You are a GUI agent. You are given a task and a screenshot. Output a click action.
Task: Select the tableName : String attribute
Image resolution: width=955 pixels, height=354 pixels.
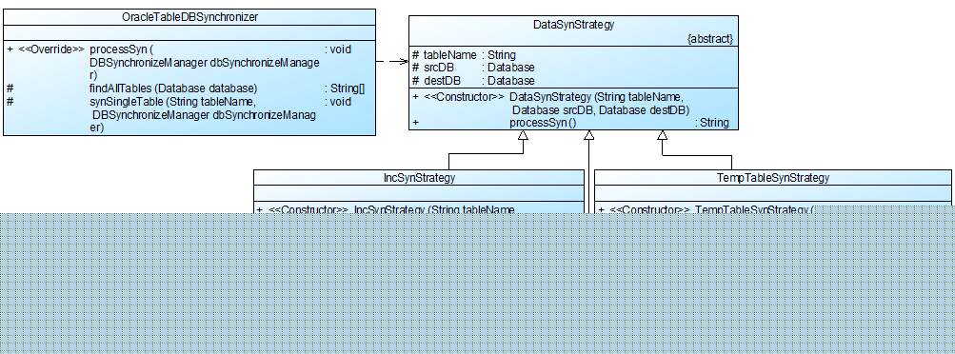pyautogui.click(x=464, y=55)
